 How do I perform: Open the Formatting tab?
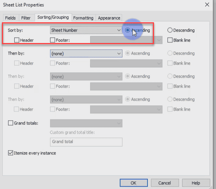click(83, 18)
